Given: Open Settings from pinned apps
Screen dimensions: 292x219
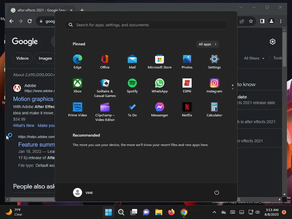Looking at the screenshot, I should (214, 62).
